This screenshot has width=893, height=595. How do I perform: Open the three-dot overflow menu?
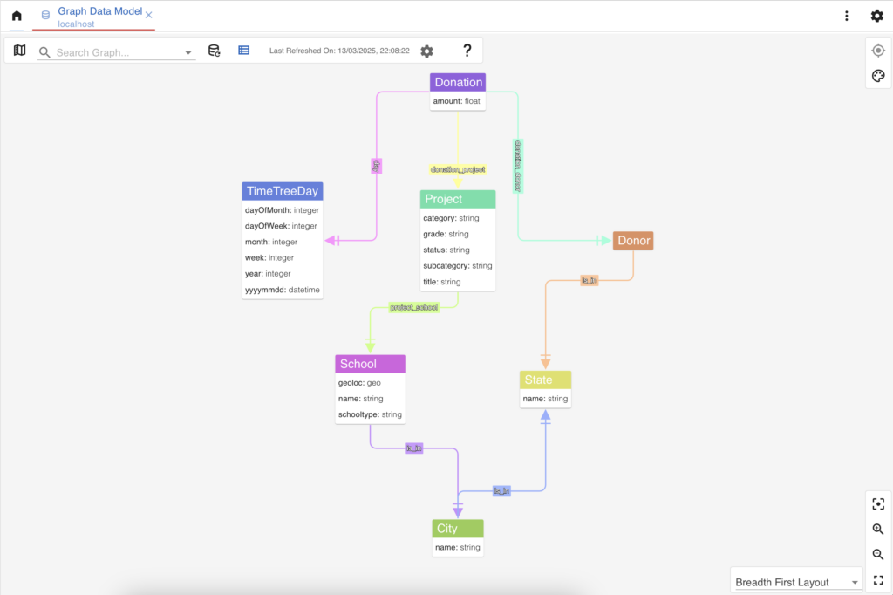(847, 15)
